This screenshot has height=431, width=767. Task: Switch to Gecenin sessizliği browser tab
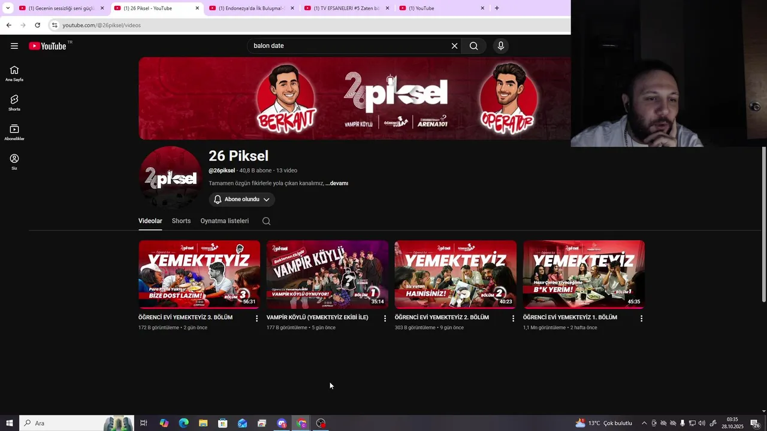pyautogui.click(x=62, y=8)
